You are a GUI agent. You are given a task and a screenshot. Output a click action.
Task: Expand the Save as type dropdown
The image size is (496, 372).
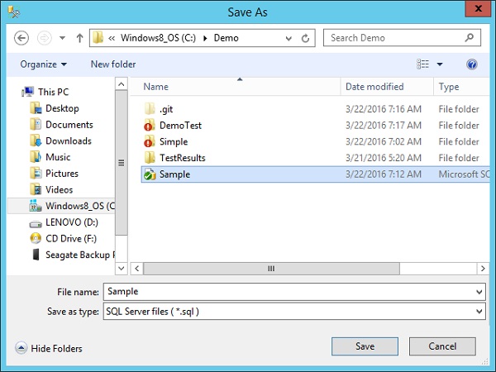point(479,312)
